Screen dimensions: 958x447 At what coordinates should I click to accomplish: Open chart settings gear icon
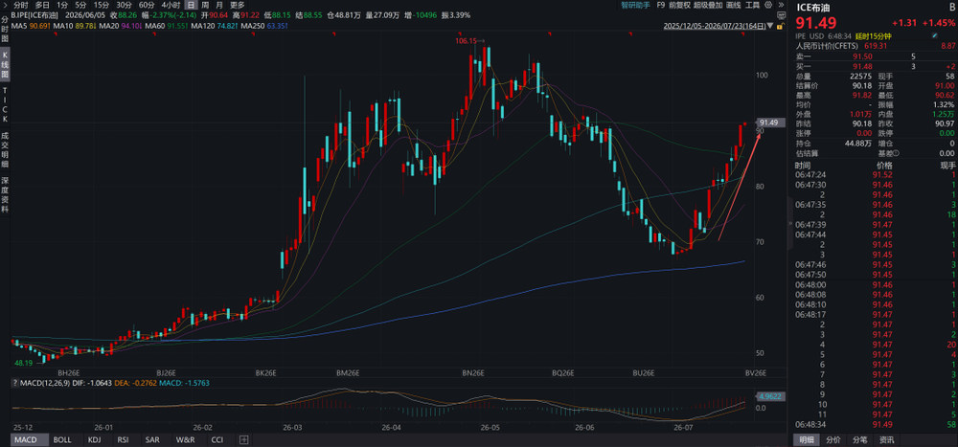768,5
